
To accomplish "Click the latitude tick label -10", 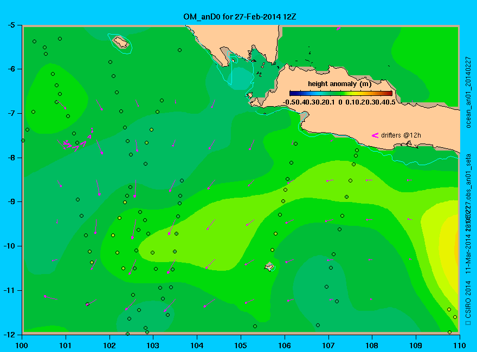I will point(9,246).
